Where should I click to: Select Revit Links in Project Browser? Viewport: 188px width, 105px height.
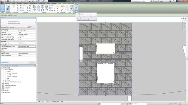coord(7,92)
